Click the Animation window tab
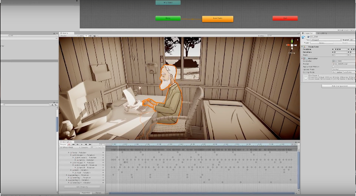Viewport: 356px width, 196px height. pyautogui.click(x=66, y=142)
